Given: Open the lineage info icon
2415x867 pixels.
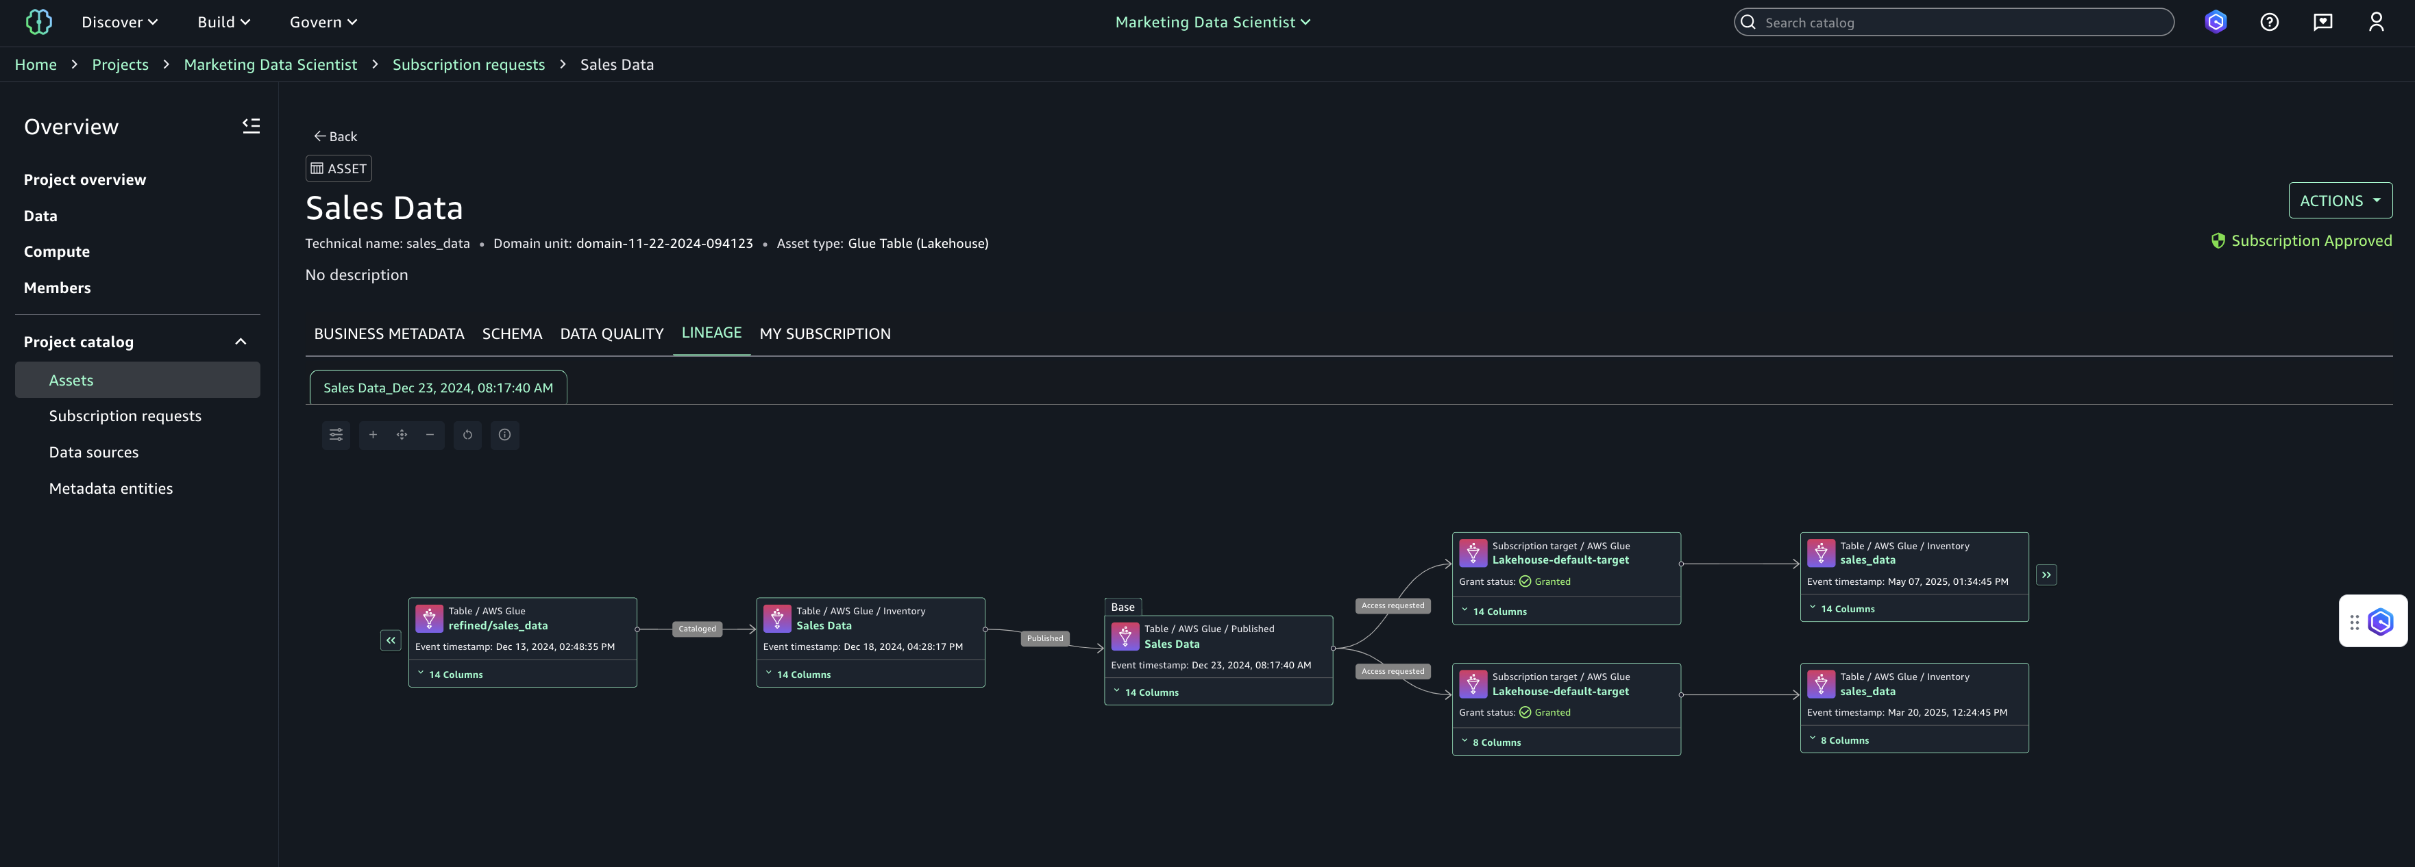Looking at the screenshot, I should [504, 435].
